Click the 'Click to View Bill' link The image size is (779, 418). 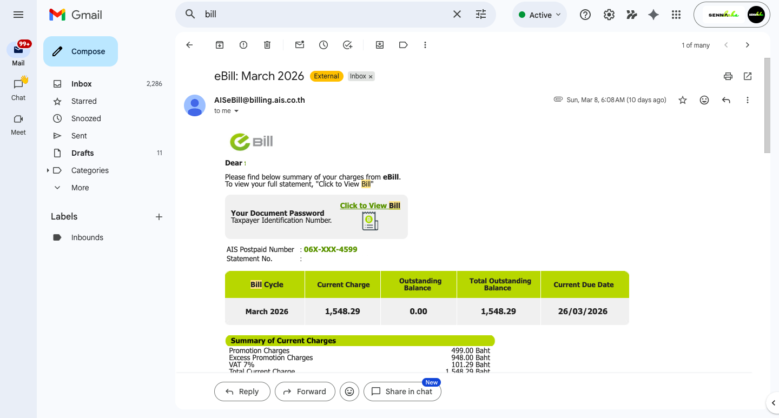click(x=370, y=205)
